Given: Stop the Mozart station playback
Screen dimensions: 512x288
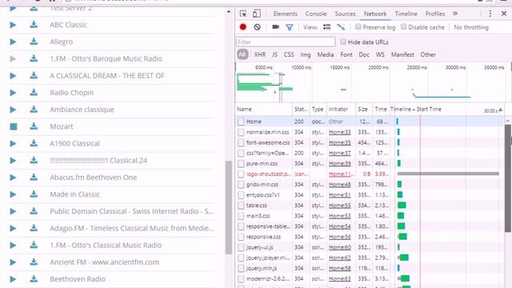Looking at the screenshot, I should tap(14, 126).
